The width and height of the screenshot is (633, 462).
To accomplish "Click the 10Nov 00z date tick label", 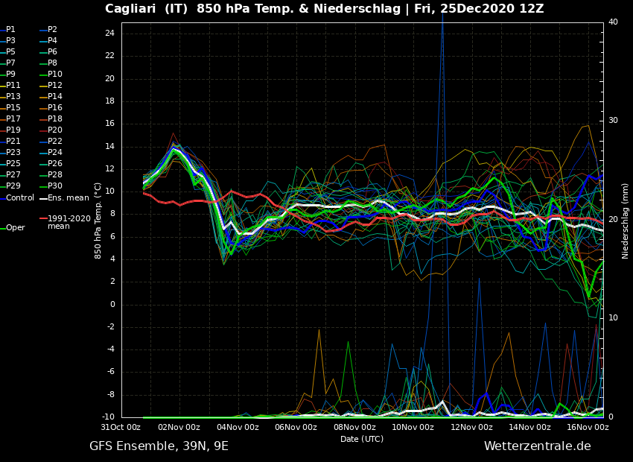I will (413, 427).
